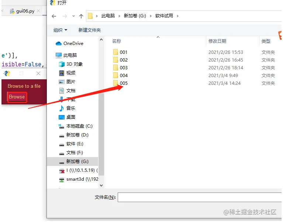Click date 2021/2/26 16:45
The width and height of the screenshot is (283, 222).
pos(225,60)
